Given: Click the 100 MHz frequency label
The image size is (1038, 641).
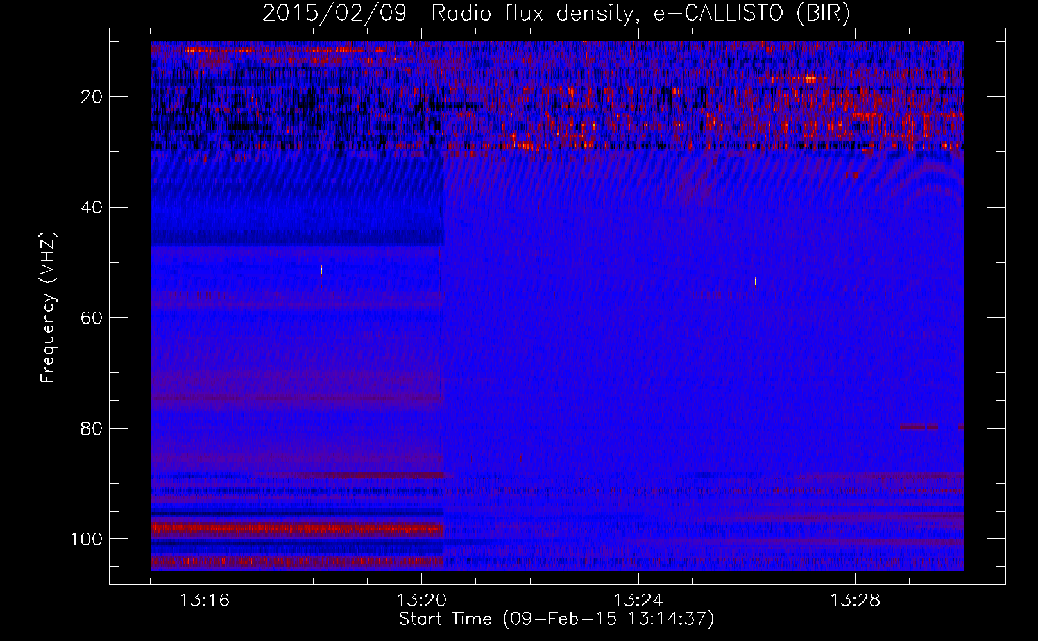Looking at the screenshot, I should click(x=87, y=539).
